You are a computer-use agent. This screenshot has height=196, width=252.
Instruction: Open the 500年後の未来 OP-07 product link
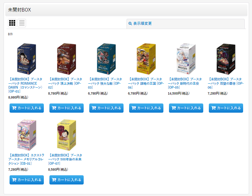point(65,159)
